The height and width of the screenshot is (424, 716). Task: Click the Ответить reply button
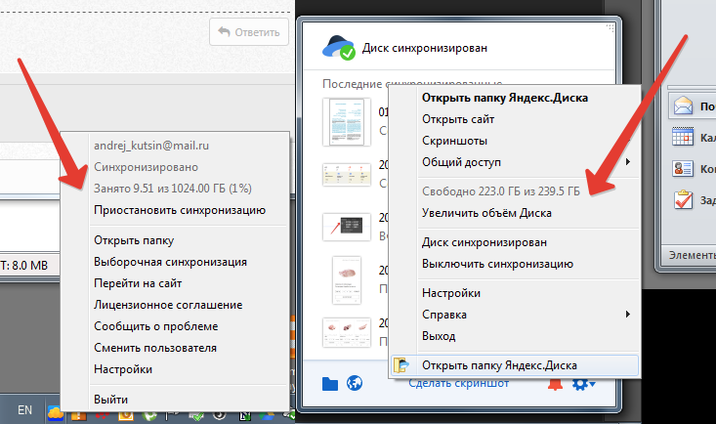click(x=249, y=32)
